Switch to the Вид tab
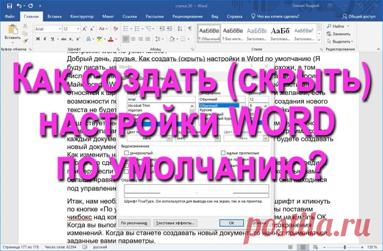Image resolution: width=383 pixels, height=251 pixels. [214, 17]
